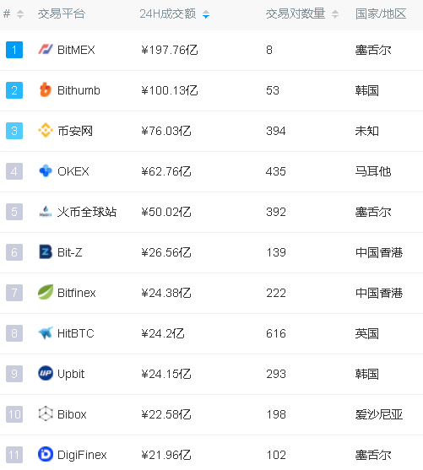Open the Upbit exchange link
Viewport: 423px width, 470px height.
coord(71,374)
